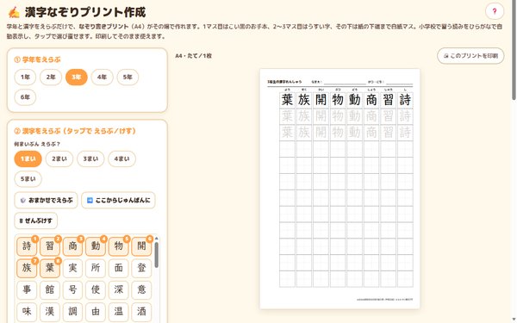Click ここからじゅんばんに button

coord(118,200)
